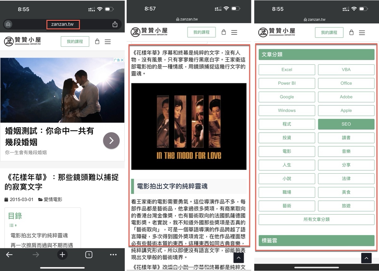Image resolution: width=379 pixels, height=271 pixels.
Task: Tap the In the Mood for Love poster image
Action: coord(189,126)
